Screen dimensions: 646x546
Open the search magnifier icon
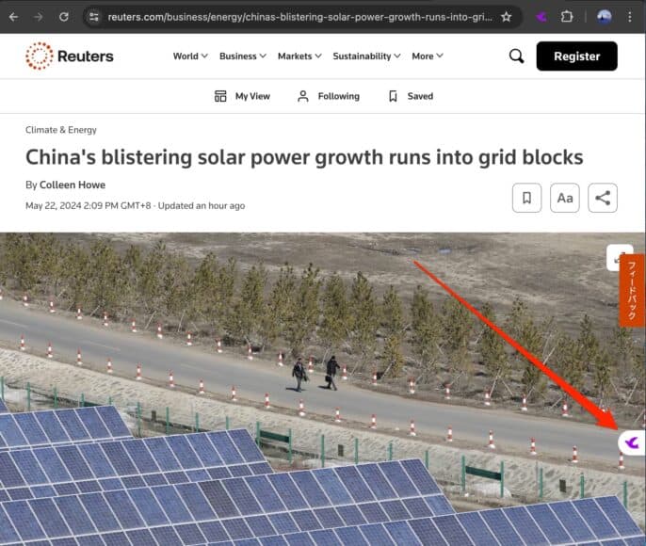point(516,56)
